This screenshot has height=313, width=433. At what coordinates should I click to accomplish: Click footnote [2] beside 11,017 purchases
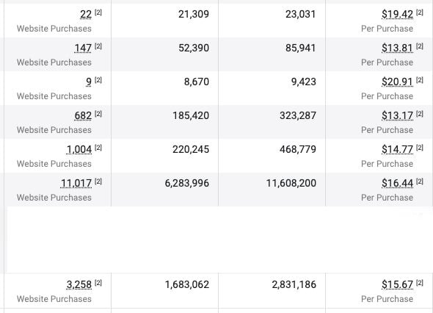click(98, 181)
